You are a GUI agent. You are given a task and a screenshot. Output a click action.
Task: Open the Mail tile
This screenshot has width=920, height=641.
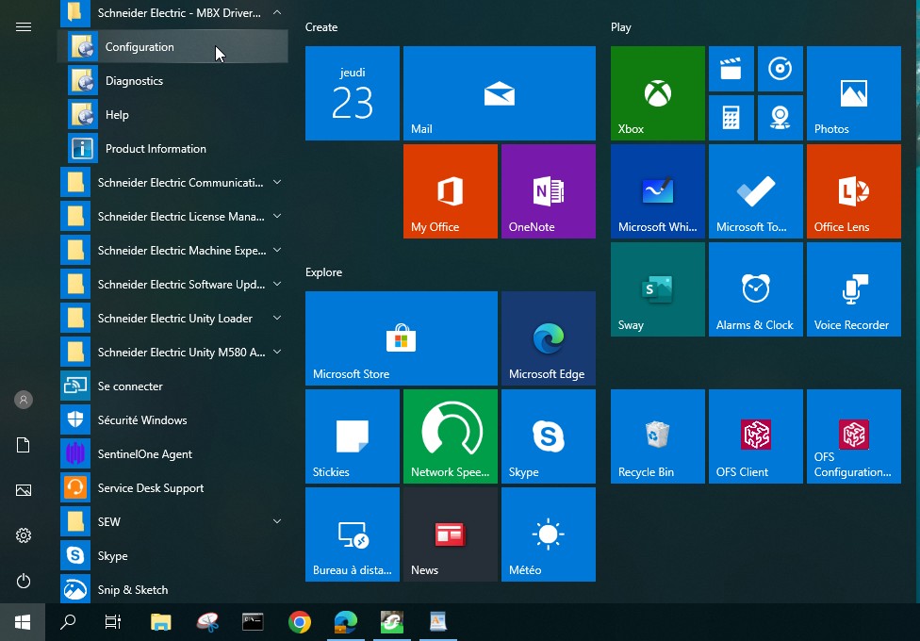click(500, 93)
